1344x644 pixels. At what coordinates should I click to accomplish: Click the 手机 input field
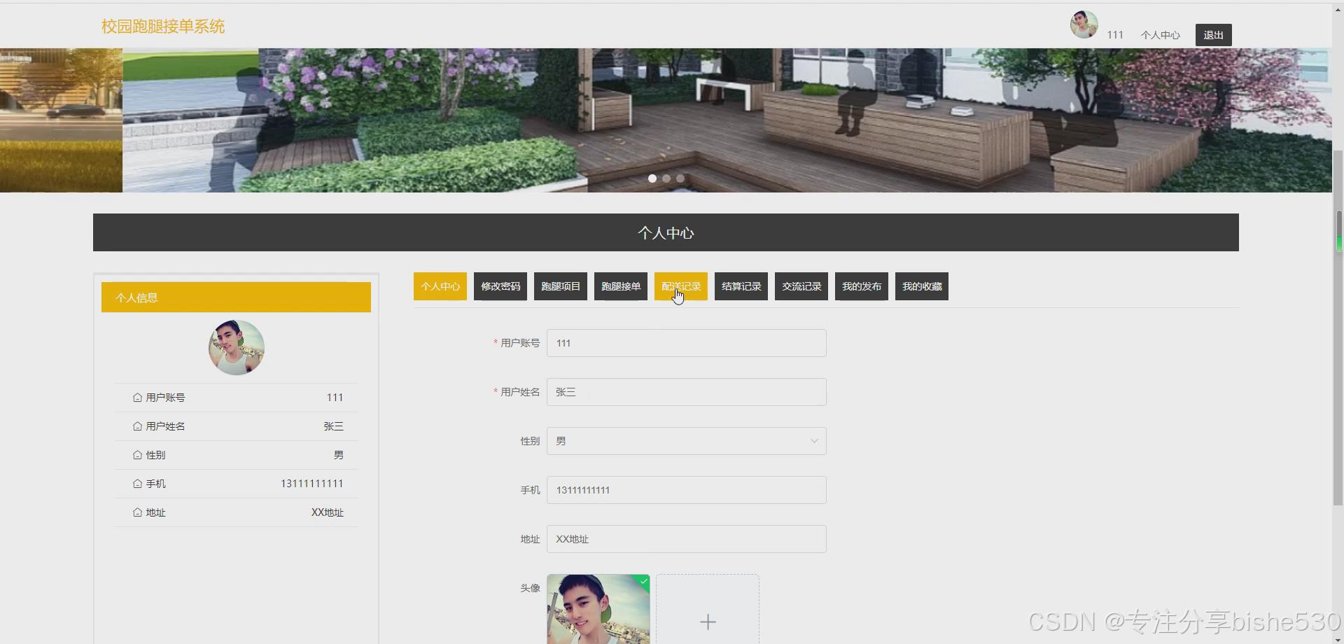pos(687,490)
